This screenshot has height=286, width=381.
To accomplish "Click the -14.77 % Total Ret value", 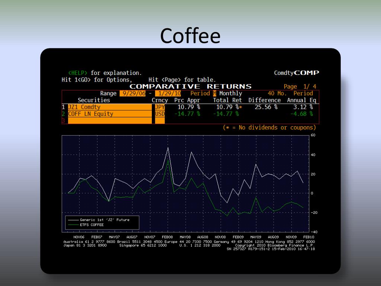I will (x=226, y=114).
